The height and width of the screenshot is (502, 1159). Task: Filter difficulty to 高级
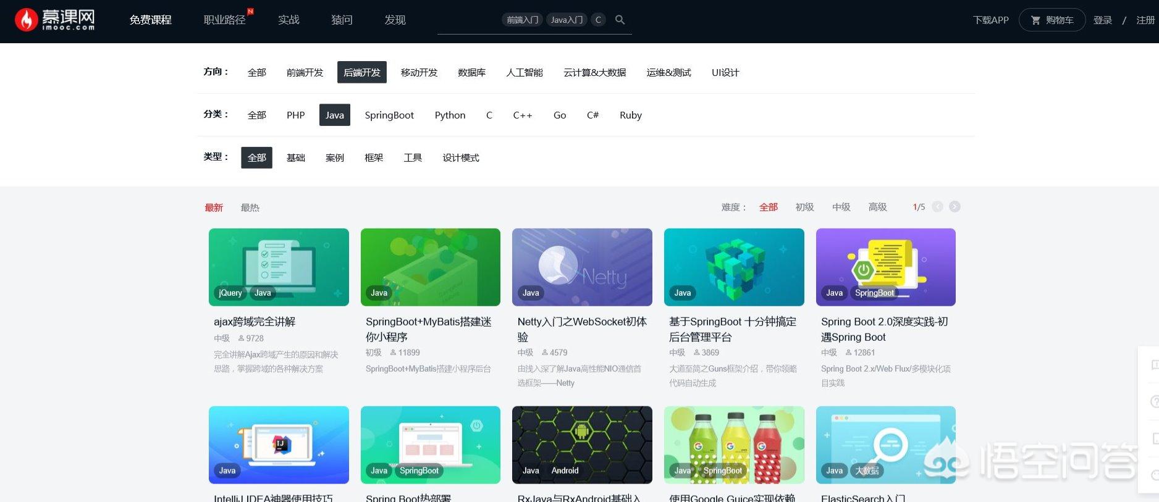coord(877,207)
